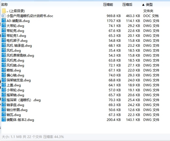Click the 969.8 KB uncompressed size cell

click(x=114, y=16)
